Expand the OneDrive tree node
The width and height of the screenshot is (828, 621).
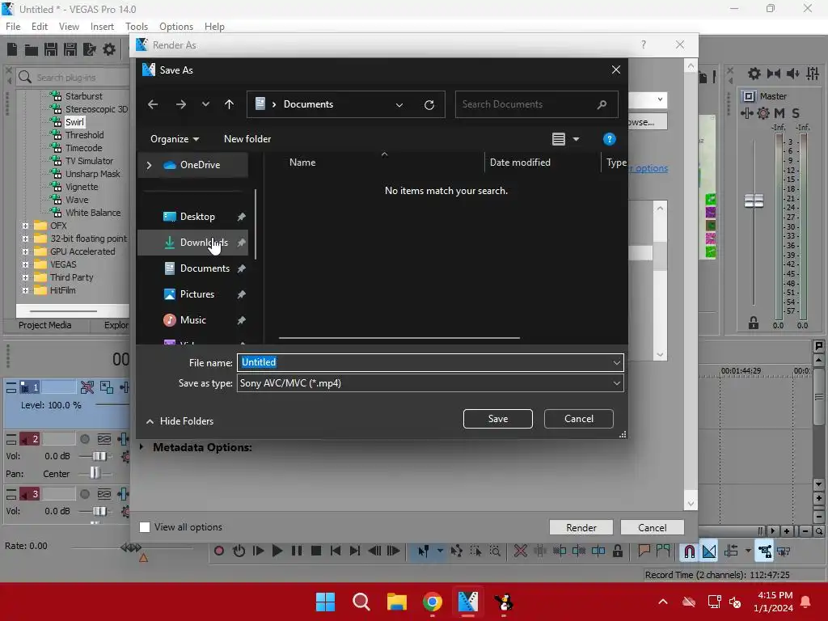coord(149,165)
